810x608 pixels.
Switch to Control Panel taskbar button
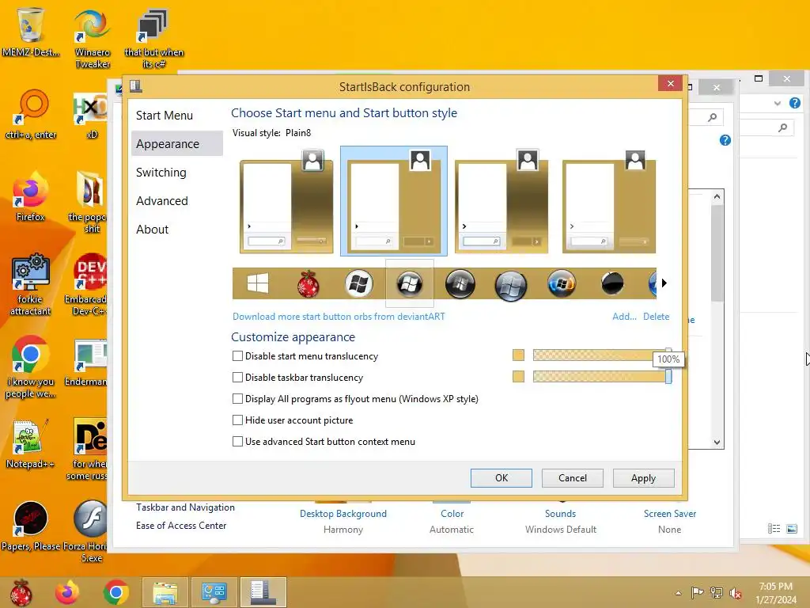[x=214, y=592]
